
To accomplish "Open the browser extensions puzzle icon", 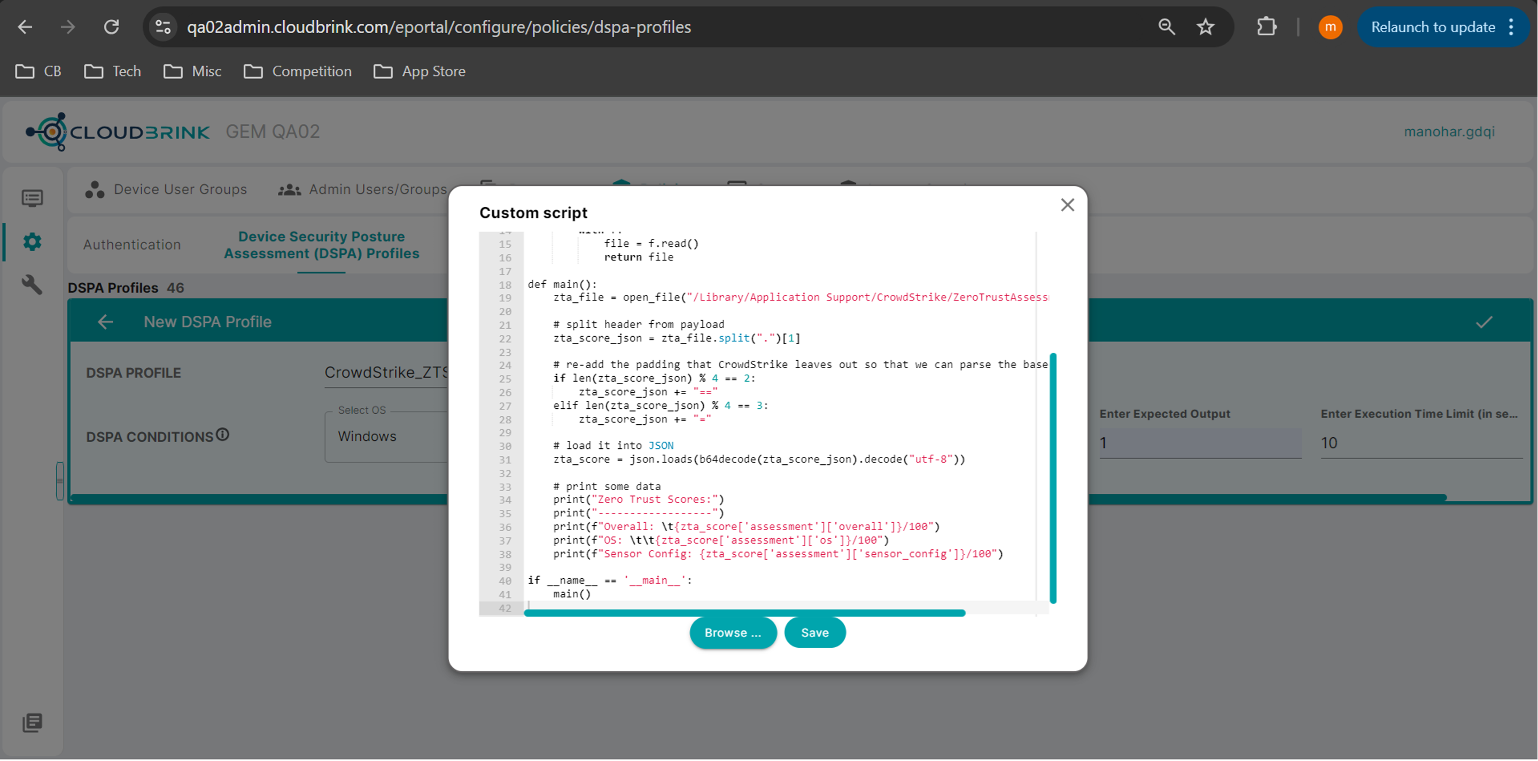I will click(x=1267, y=27).
